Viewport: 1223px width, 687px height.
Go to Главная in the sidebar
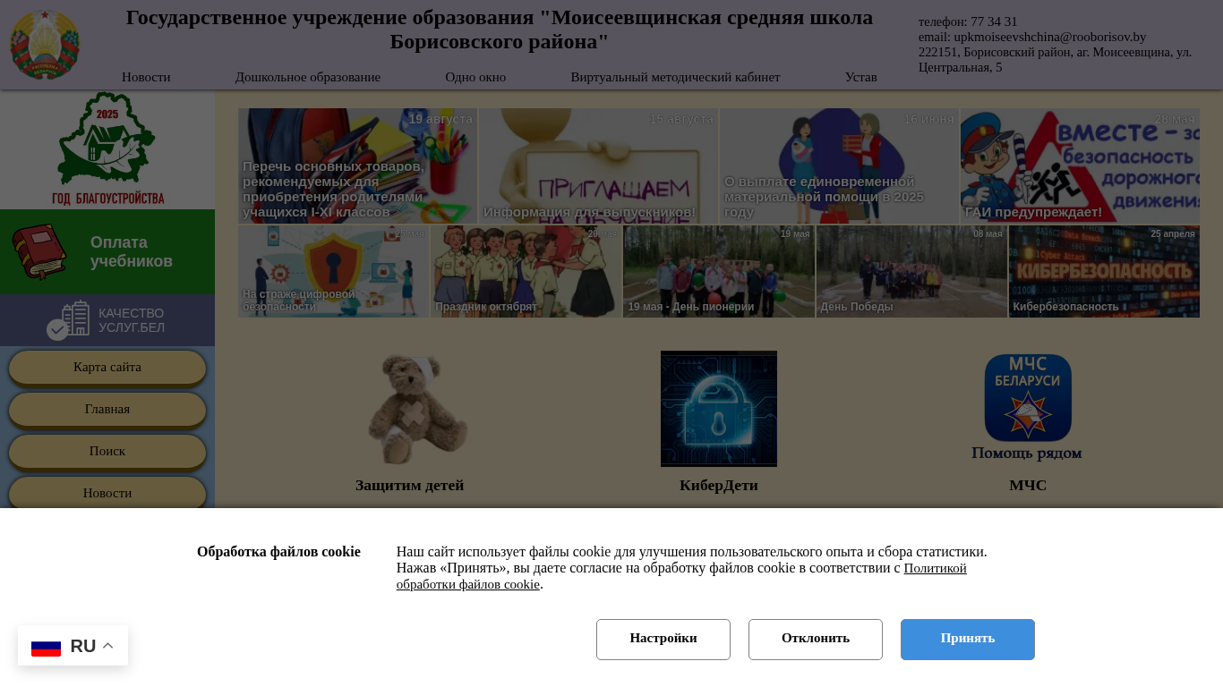(107, 409)
